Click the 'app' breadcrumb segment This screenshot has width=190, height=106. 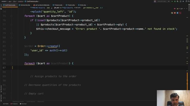[10, 1]
